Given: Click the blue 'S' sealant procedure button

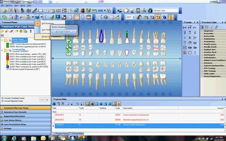Looking at the screenshot, I should point(190,38).
